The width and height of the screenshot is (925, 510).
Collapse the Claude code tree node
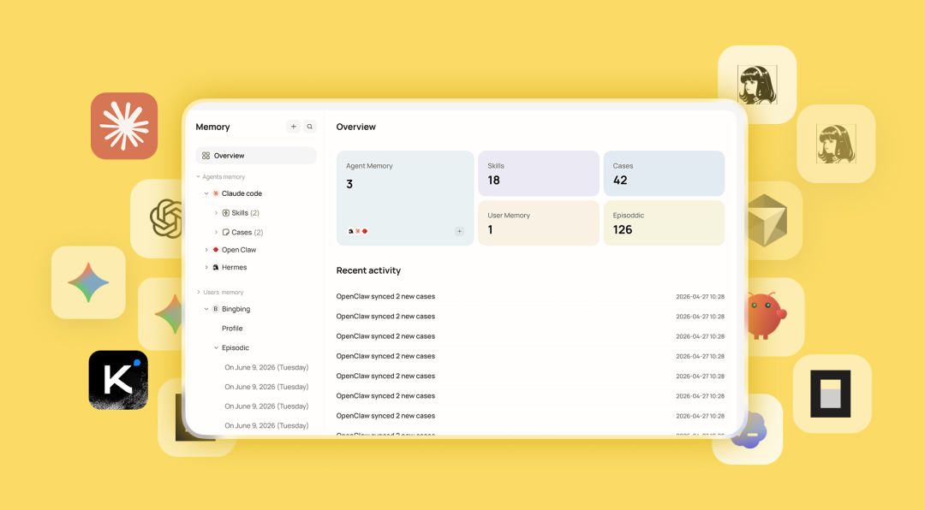tap(206, 193)
